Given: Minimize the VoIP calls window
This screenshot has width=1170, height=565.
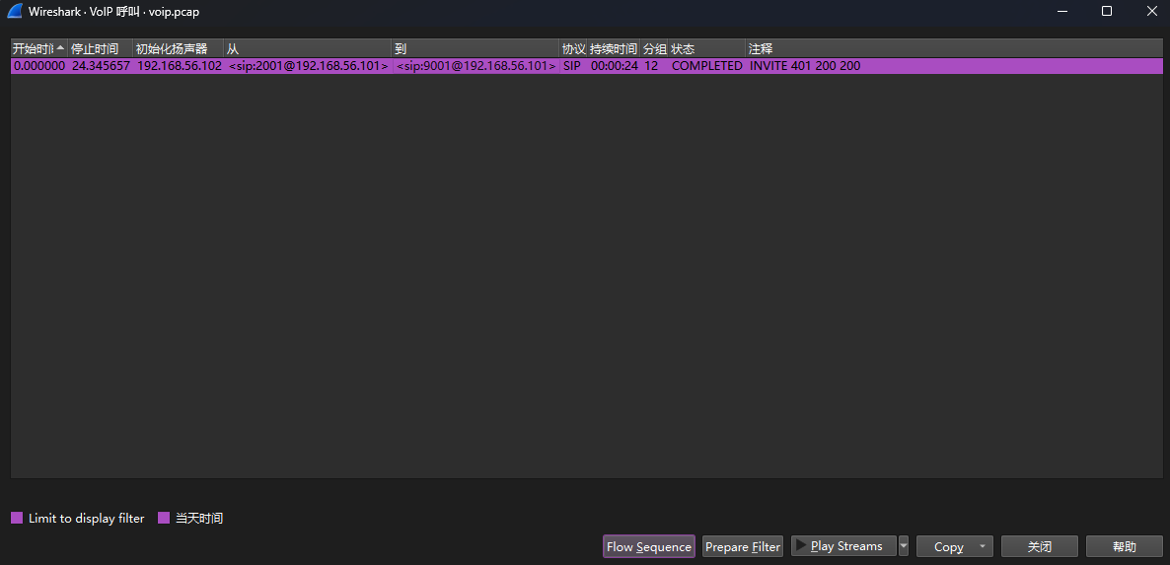Looking at the screenshot, I should (1063, 11).
